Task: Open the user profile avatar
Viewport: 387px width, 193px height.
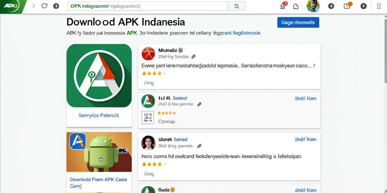Action: tap(313, 6)
